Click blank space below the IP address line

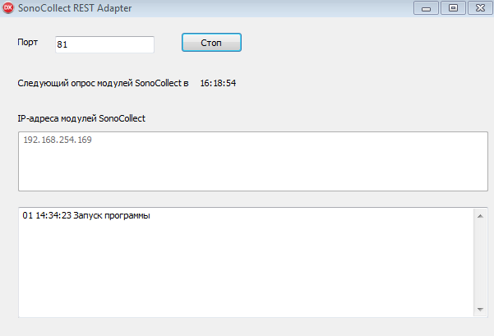(x=247, y=168)
